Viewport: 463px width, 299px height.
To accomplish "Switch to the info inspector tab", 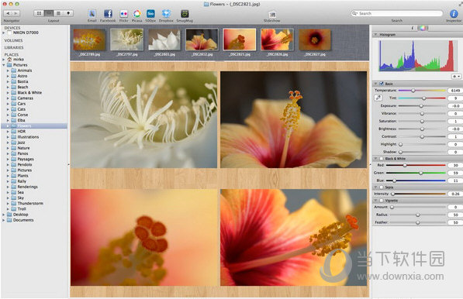I will coord(413,28).
